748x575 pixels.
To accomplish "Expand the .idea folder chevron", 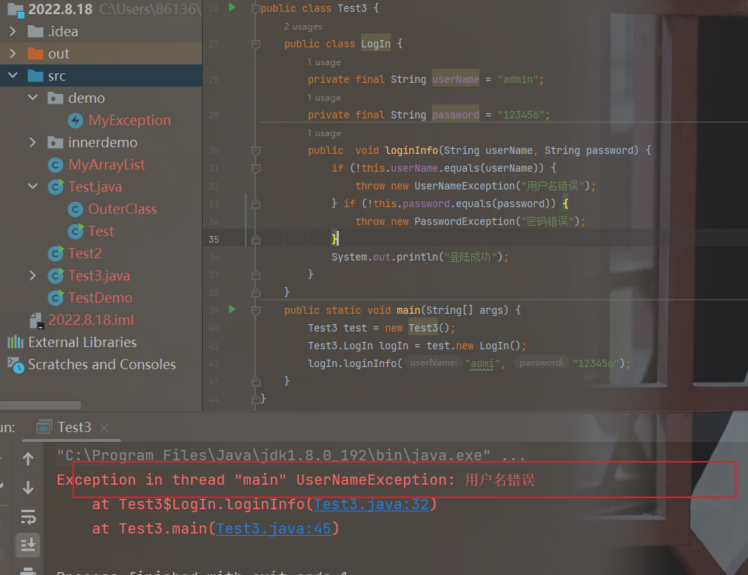I will (x=13, y=32).
